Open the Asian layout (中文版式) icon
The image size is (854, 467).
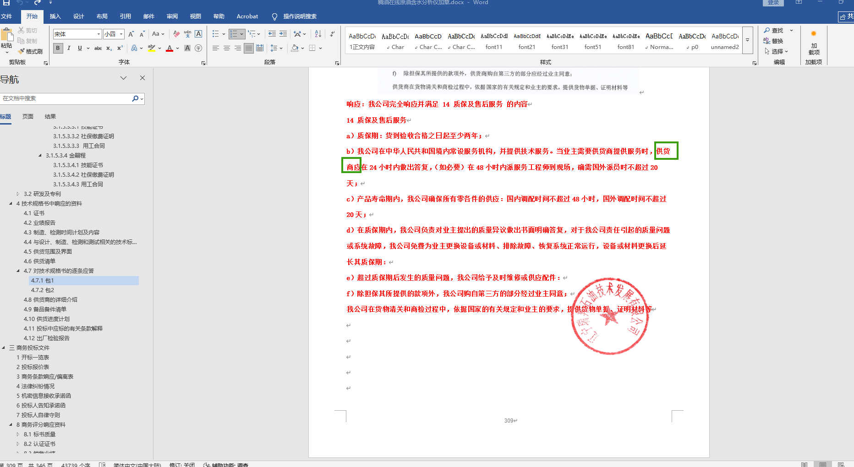[x=298, y=34]
